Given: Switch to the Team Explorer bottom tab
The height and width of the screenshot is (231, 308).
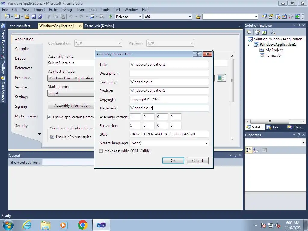Looking at the screenshot, I should [274, 127].
